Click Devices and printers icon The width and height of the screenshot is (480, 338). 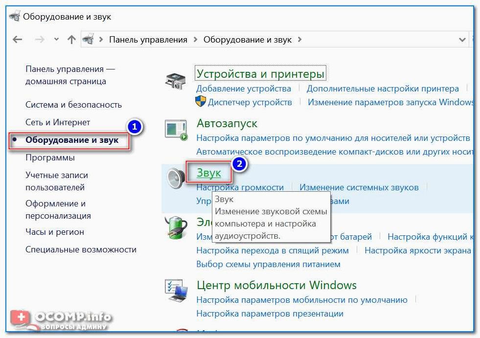pyautogui.click(x=175, y=81)
